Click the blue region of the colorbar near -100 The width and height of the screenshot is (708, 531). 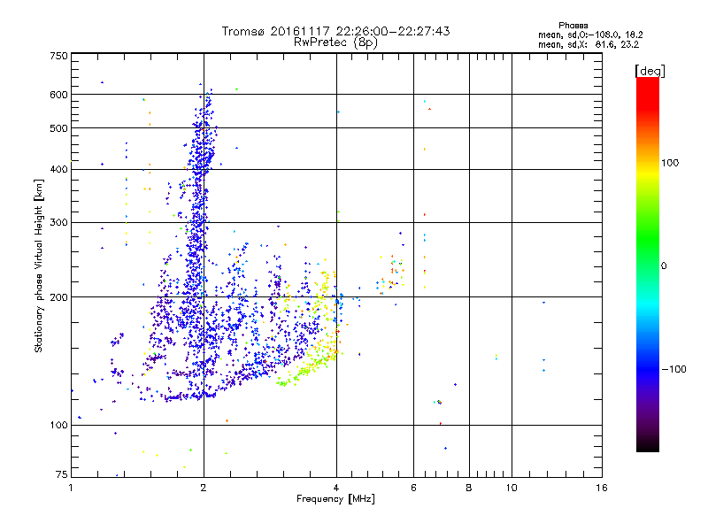pos(648,368)
